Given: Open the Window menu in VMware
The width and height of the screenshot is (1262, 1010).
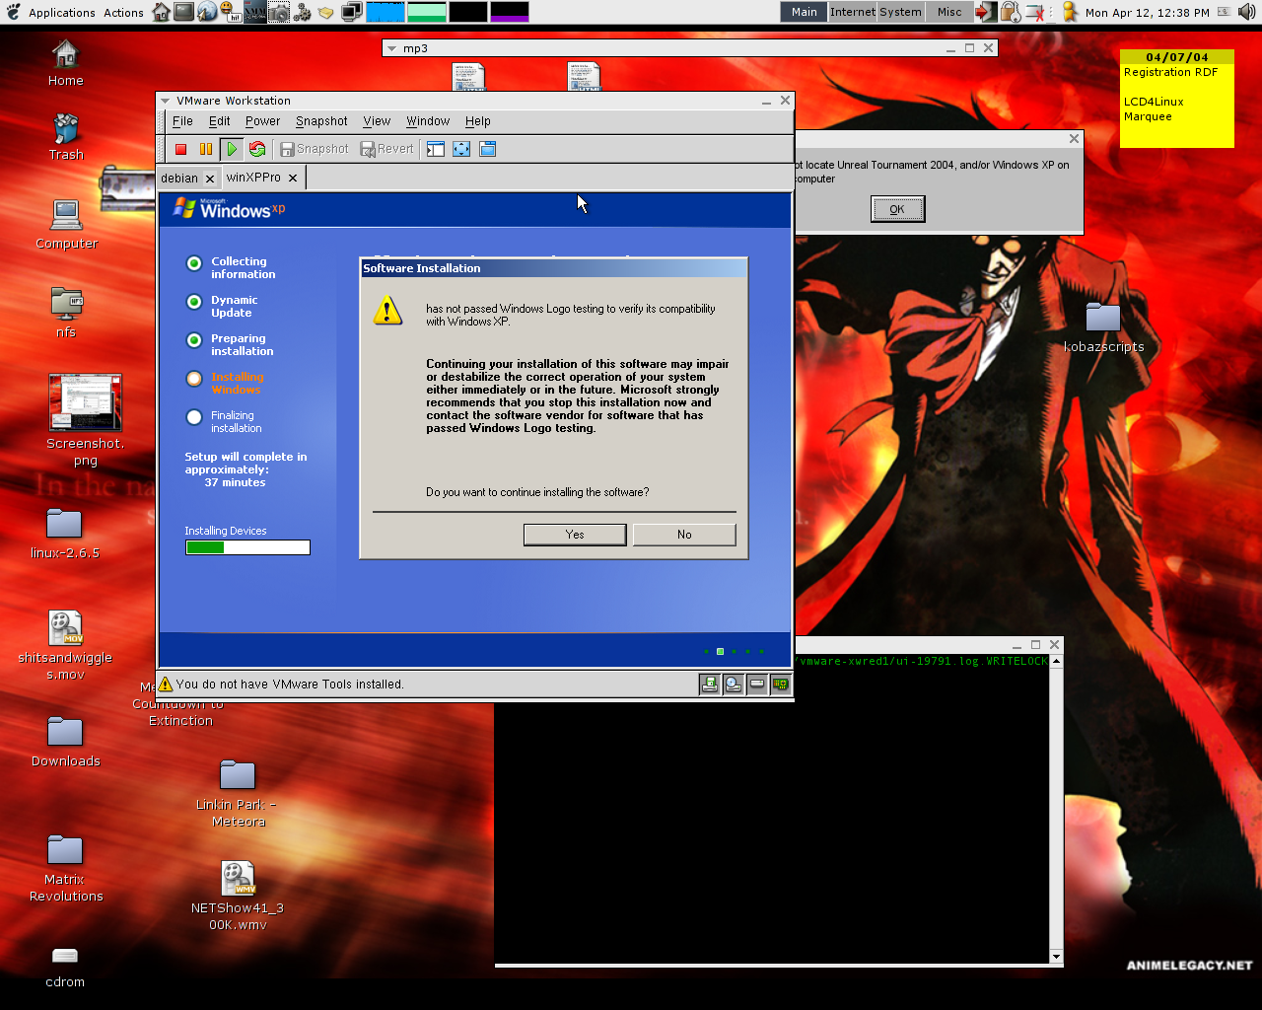Looking at the screenshot, I should tap(428, 121).
